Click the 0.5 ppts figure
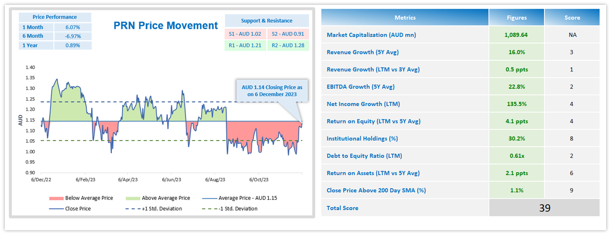This screenshot has width=611, height=235. point(517,69)
